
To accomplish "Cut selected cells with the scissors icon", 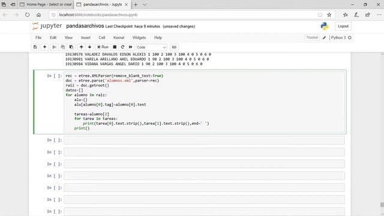I will (x=54, y=47).
